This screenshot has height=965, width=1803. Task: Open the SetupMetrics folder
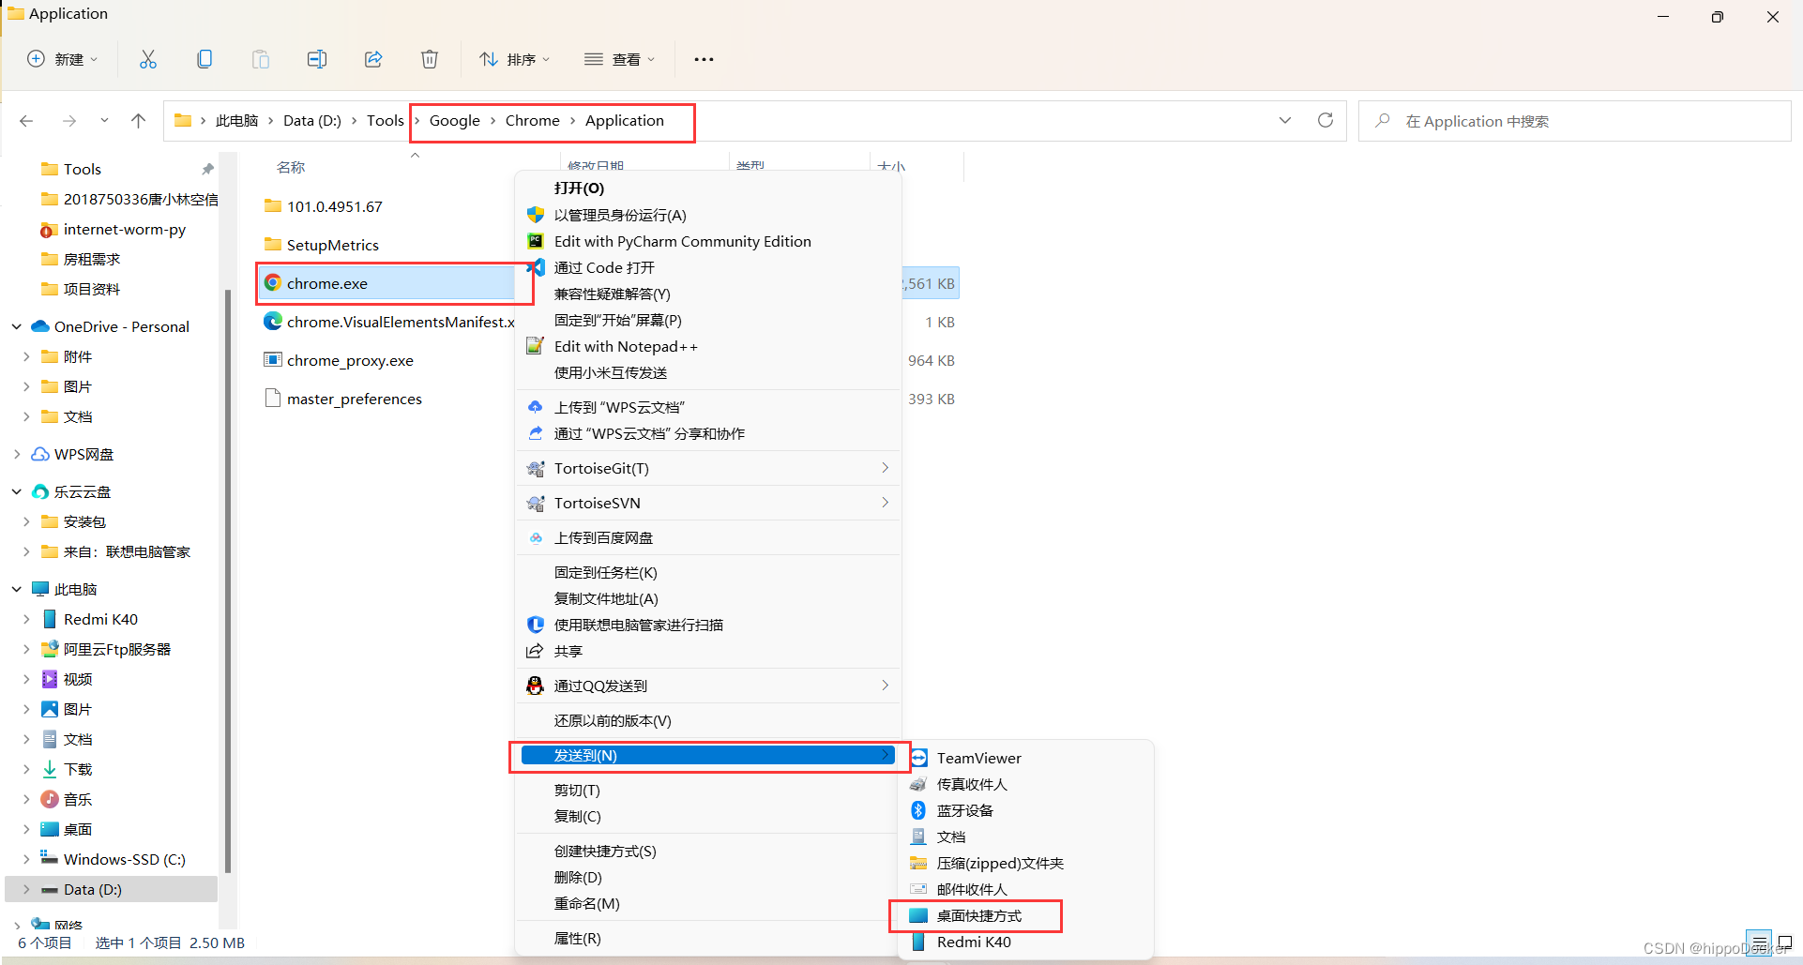click(333, 245)
